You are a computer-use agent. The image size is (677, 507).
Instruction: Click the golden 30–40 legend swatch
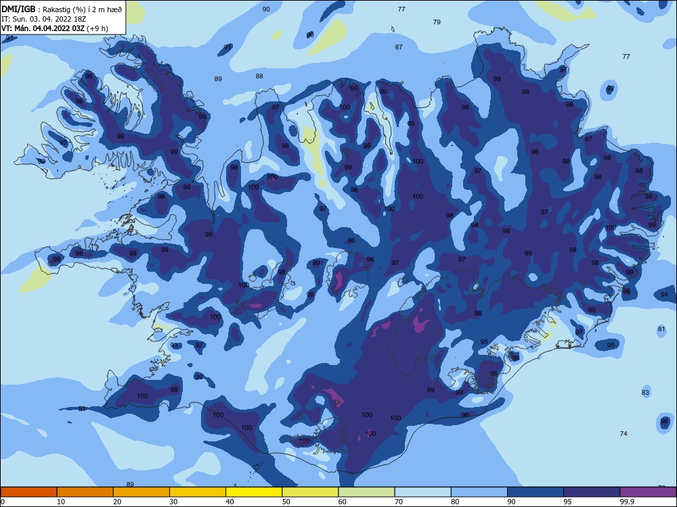pos(198,492)
